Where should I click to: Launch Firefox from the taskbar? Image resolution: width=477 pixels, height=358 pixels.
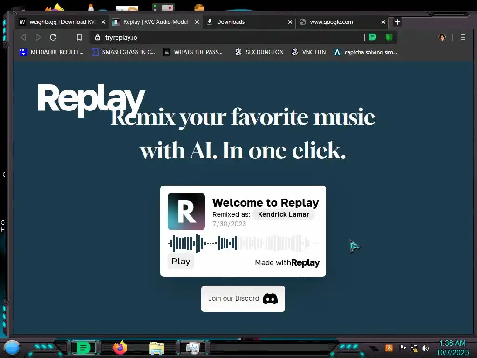(x=120, y=348)
